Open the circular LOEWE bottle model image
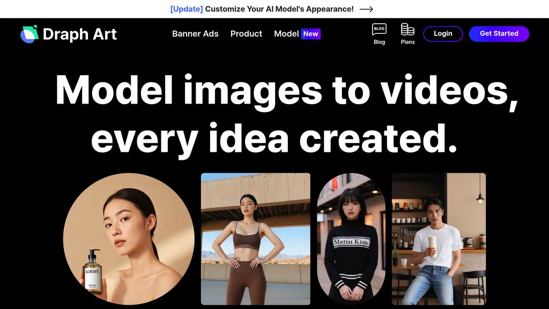This screenshot has height=309, width=549. point(129,239)
